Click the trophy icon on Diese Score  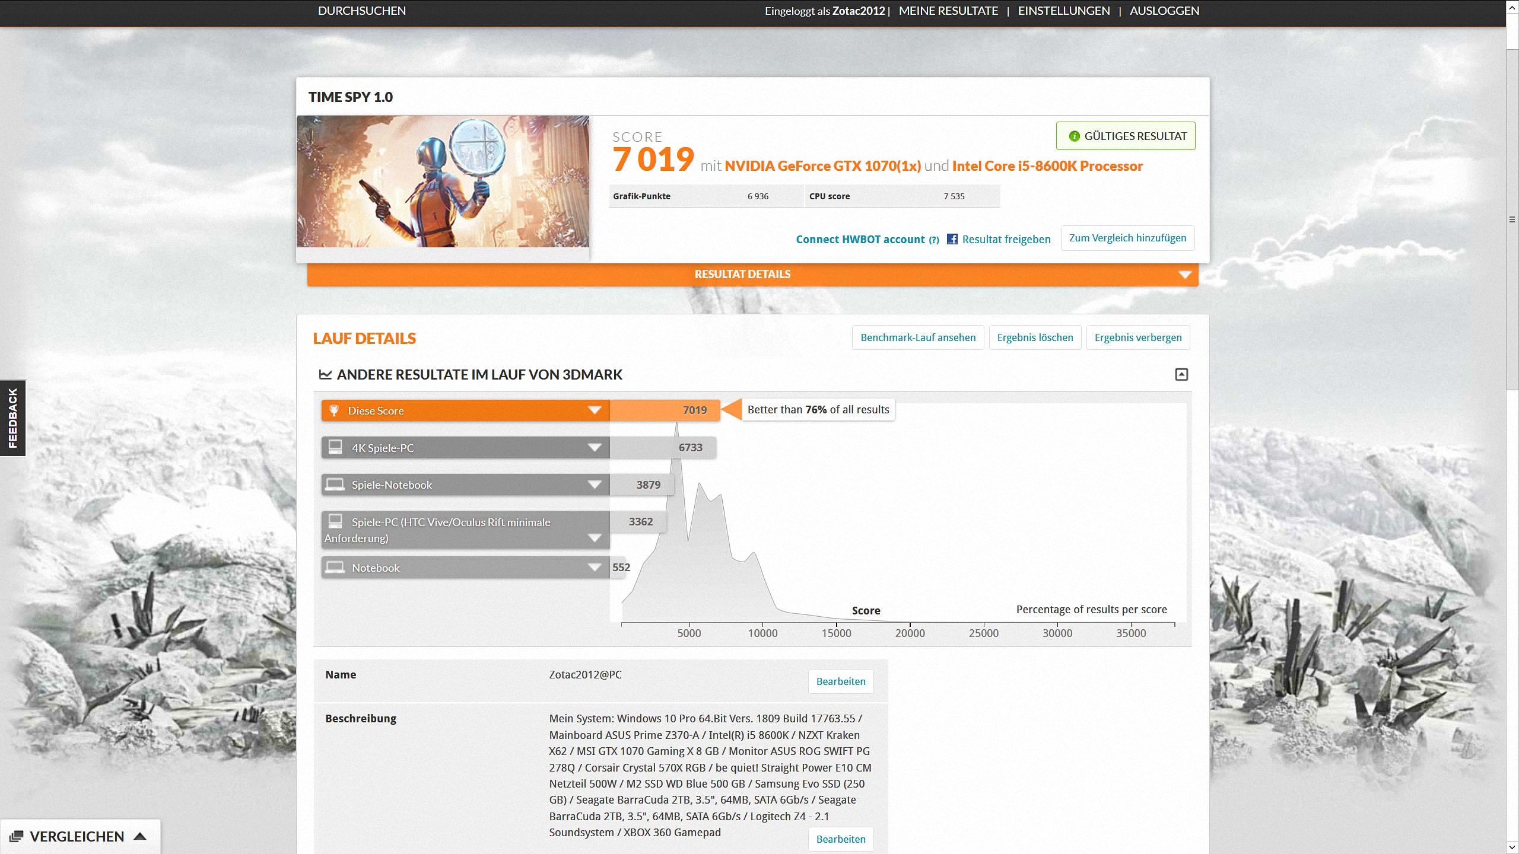334,410
